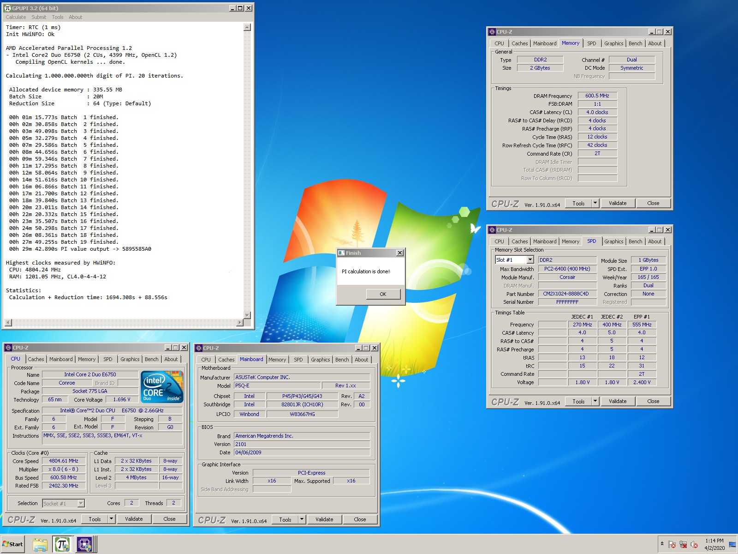Switch to Memory tab in CPU-Z SPD window
Image resolution: width=738 pixels, height=554 pixels.
571,241
